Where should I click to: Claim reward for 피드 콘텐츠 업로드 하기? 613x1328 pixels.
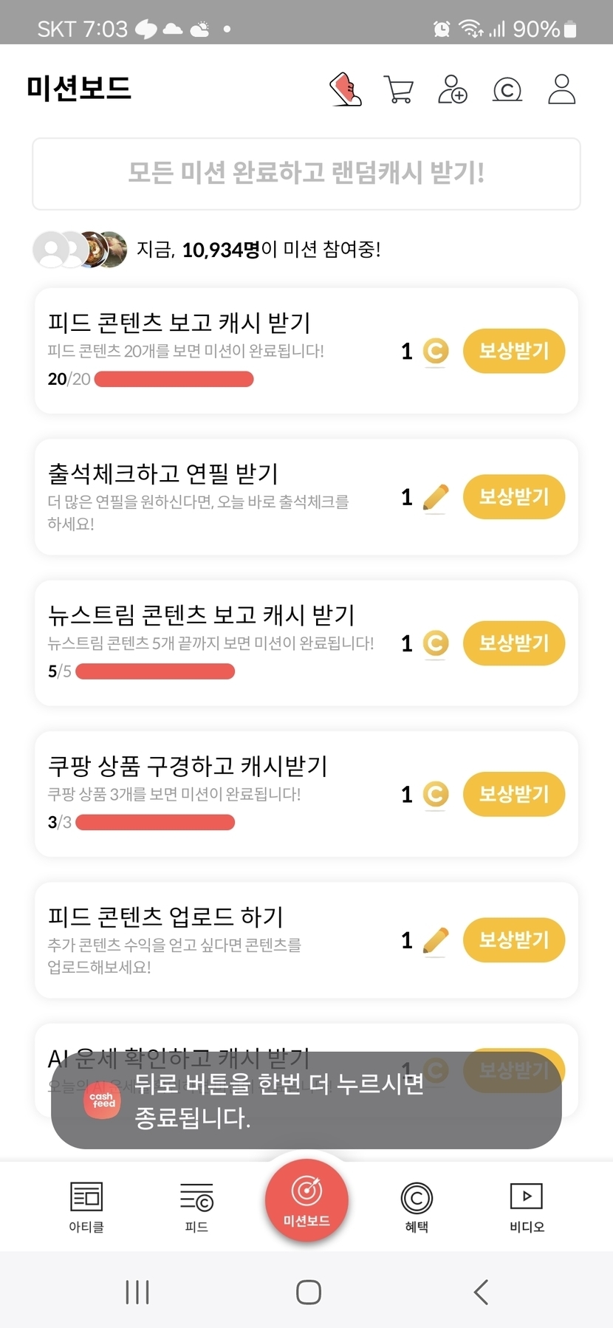point(514,940)
